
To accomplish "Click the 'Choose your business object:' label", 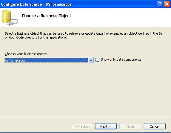I will [x=26, y=54].
